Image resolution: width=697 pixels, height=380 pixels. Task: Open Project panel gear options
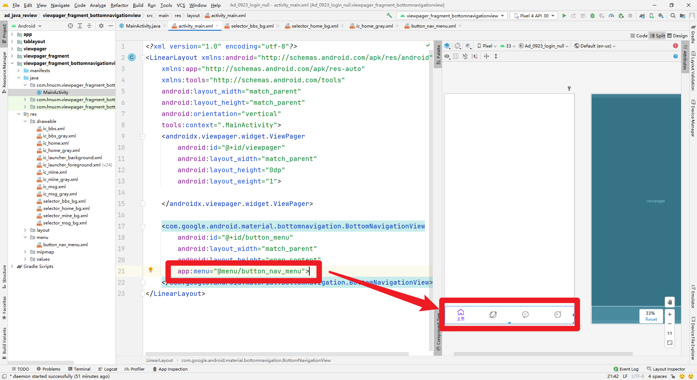(x=101, y=26)
